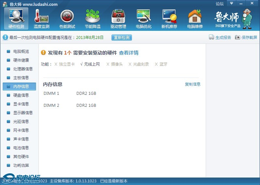
Task: Open the title bar dropdown menu arrow
Action: pyautogui.click(x=231, y=3)
